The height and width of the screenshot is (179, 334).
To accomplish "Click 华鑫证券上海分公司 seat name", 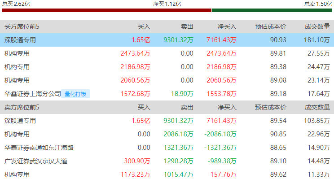I will 33,94.
